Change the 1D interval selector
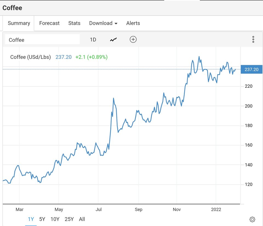This screenshot has width=263, height=226. (93, 40)
